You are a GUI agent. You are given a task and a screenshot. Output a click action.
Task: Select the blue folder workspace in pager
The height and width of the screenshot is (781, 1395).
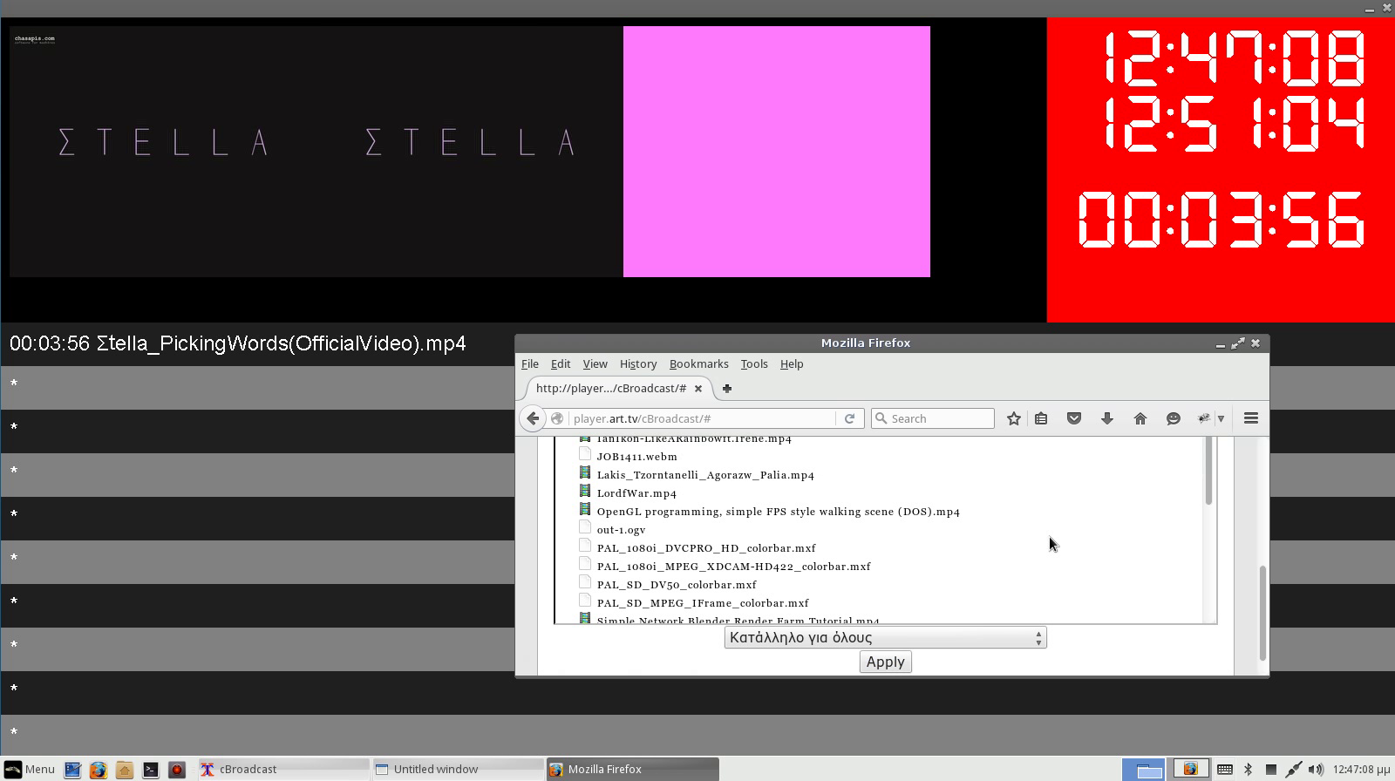tap(1143, 770)
